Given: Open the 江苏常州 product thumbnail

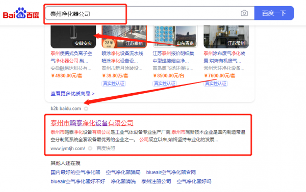Looking at the screenshot, I should coord(226,37).
